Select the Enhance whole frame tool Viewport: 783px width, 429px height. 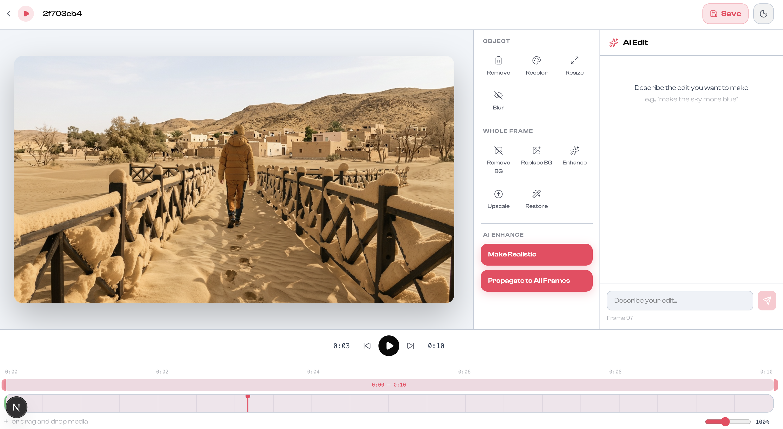[574, 150]
